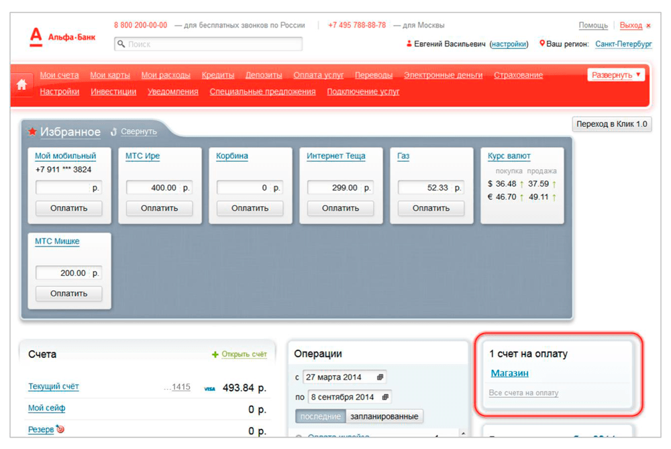Click the operations list scrollbar up arrow
This screenshot has height=449, width=671.
(463, 433)
